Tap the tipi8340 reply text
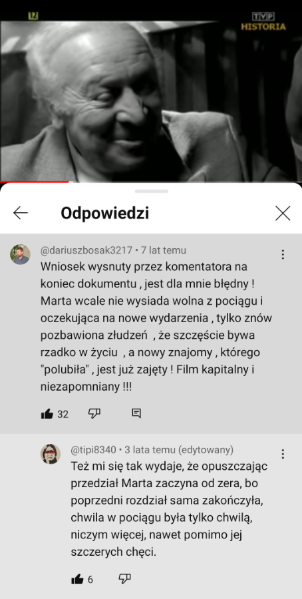The image size is (302, 599). 170,509
